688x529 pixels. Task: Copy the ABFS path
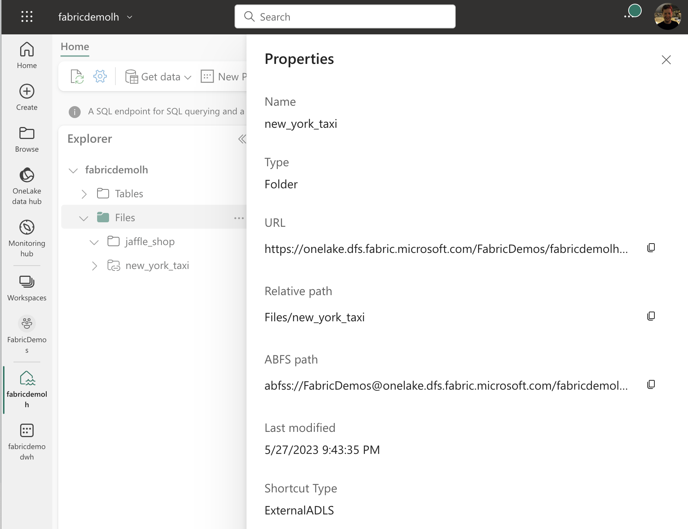click(x=651, y=384)
